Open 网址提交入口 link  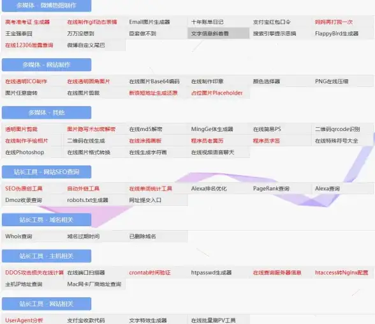(x=145, y=201)
